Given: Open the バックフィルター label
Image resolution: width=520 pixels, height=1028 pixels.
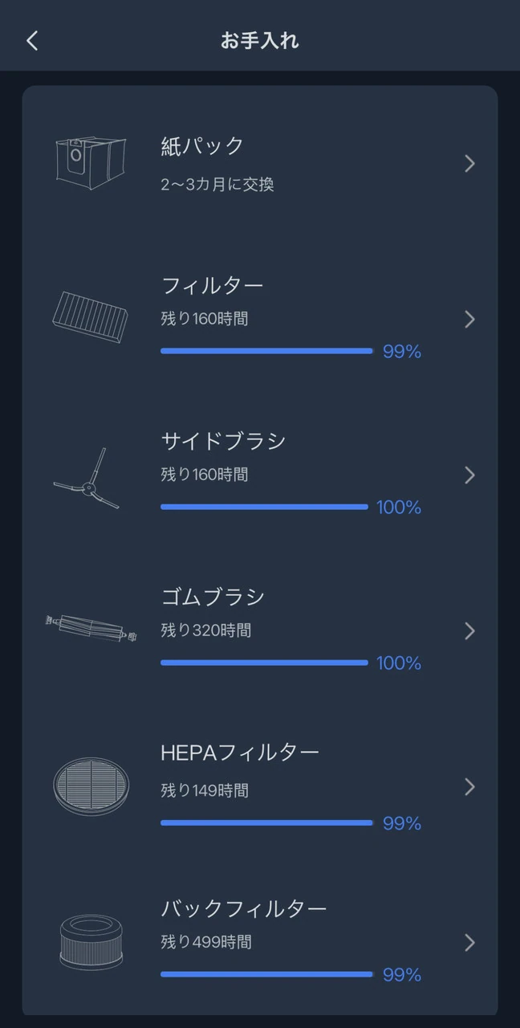Looking at the screenshot, I should (244, 908).
